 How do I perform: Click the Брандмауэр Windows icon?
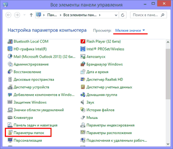[x=83, y=64]
